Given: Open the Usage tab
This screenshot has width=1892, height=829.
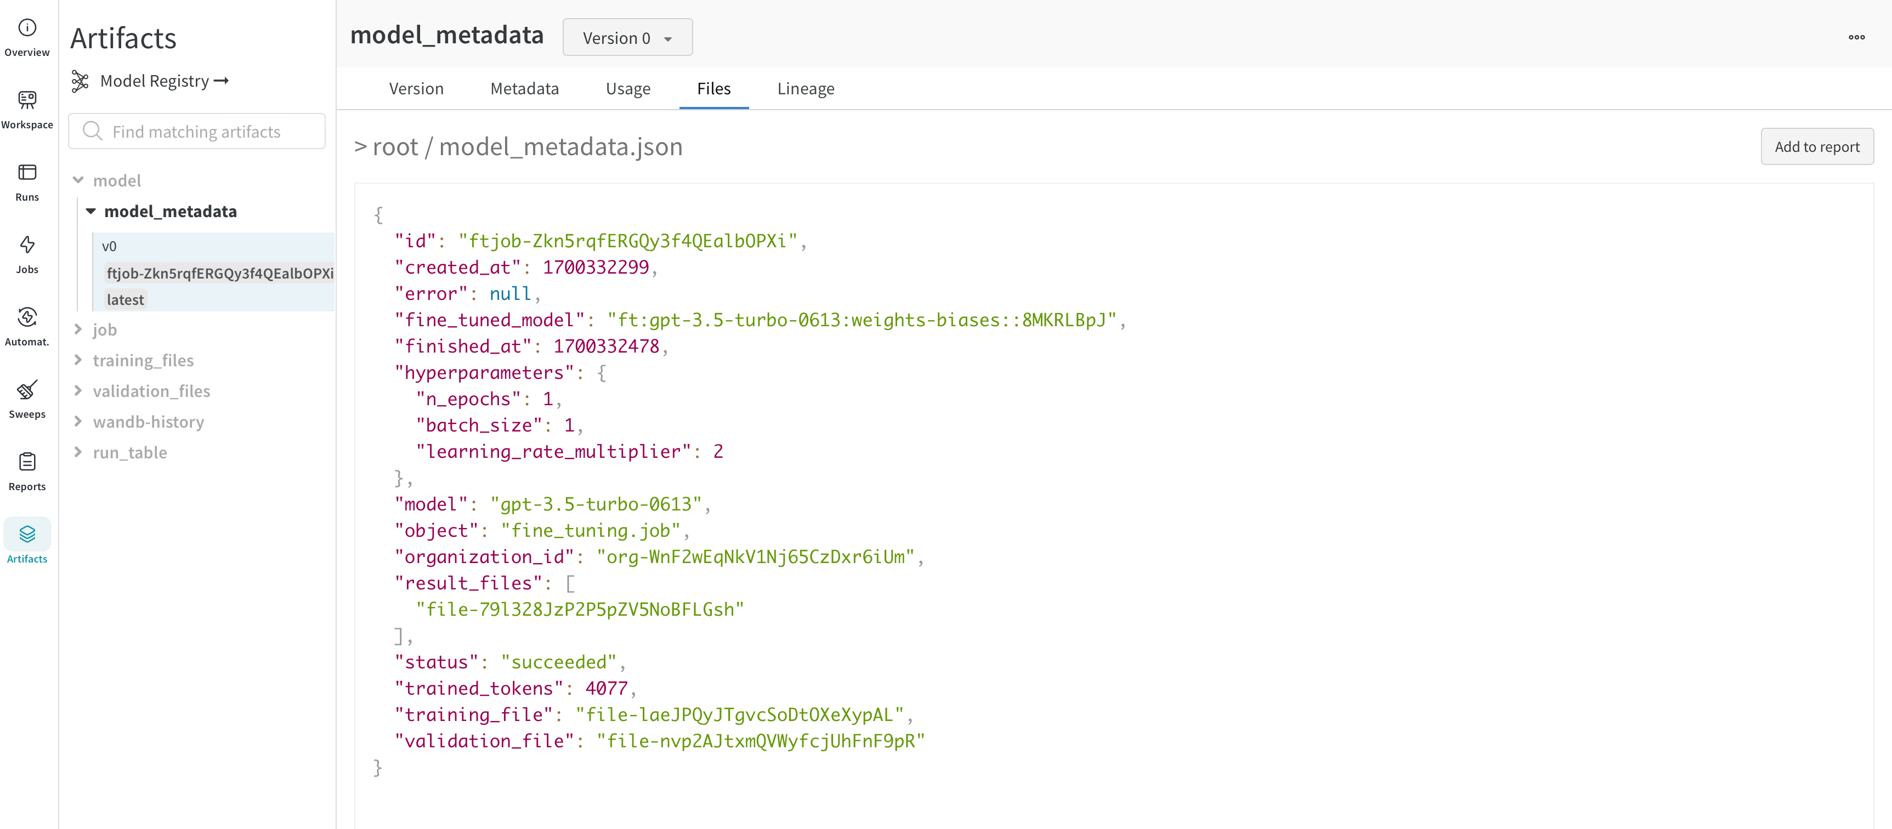Looking at the screenshot, I should (628, 88).
